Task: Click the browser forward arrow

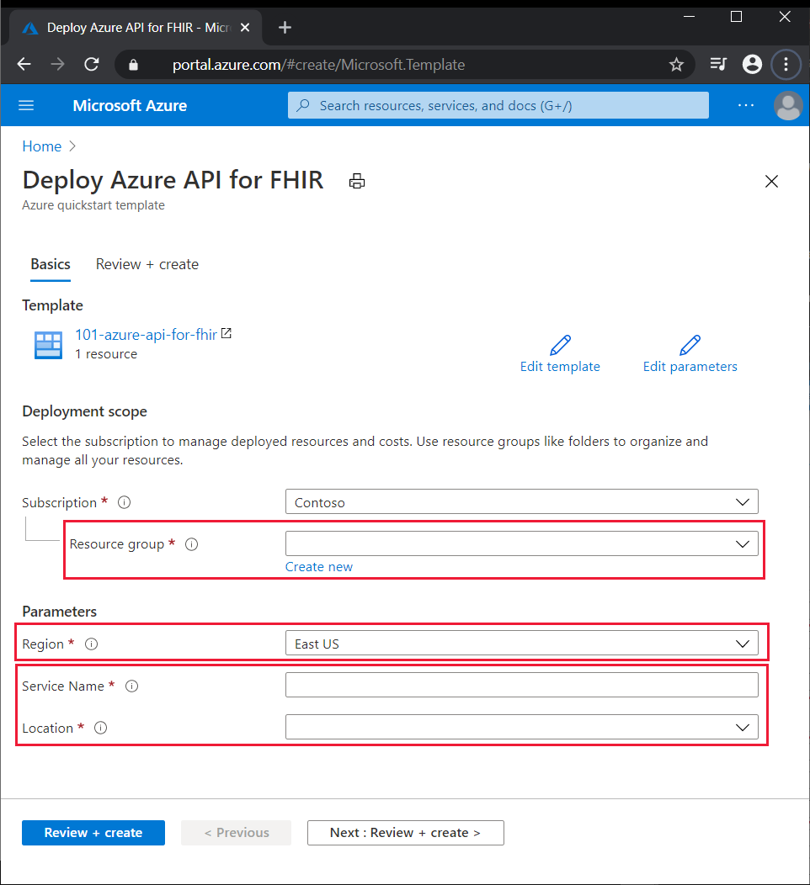Action: coord(57,64)
